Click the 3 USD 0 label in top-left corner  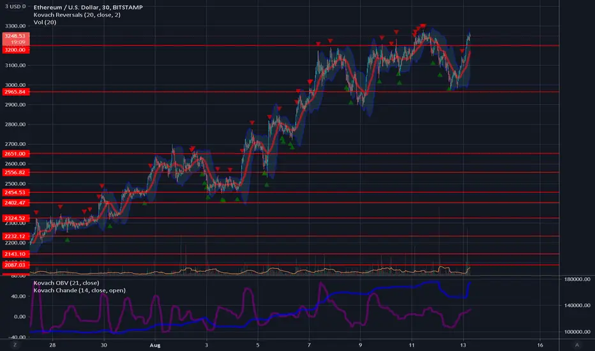[15, 6]
